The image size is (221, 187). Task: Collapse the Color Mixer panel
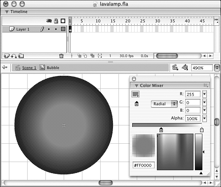point(136,86)
